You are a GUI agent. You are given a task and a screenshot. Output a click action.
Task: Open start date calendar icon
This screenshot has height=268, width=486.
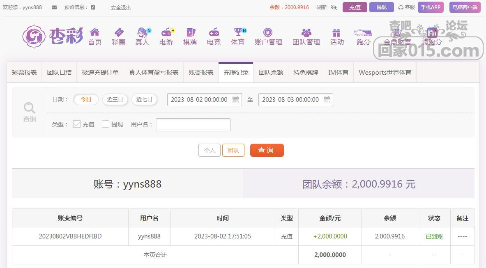(235, 100)
